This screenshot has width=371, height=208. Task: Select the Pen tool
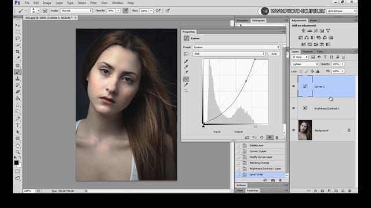click(18, 118)
